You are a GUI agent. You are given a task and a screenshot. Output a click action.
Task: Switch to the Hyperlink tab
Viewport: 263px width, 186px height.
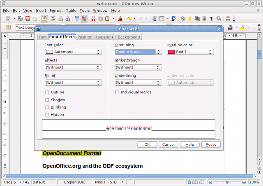[x=105, y=37]
